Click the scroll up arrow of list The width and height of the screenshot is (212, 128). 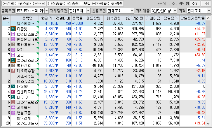point(208,18)
